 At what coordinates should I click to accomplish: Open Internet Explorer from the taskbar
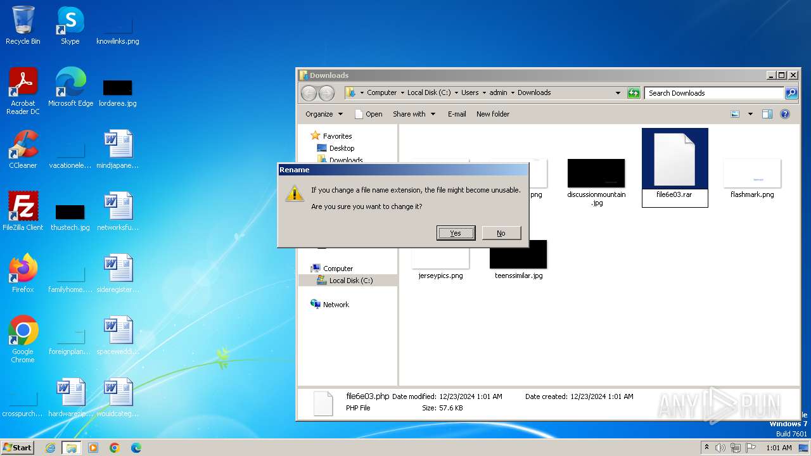(x=51, y=448)
